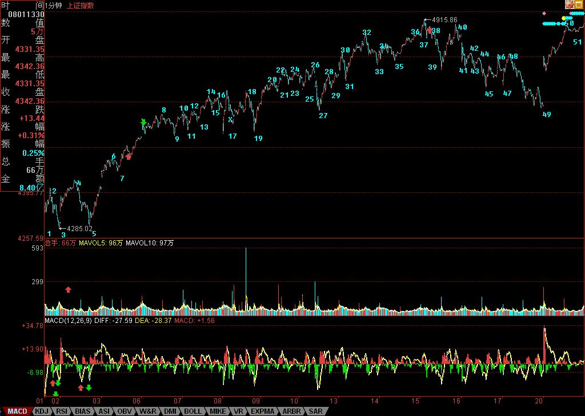
Task: Switch to the KDJ indicator tab
Action: click(41, 411)
